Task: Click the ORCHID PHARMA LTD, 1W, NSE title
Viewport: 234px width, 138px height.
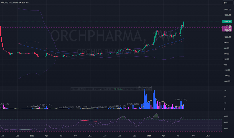Action: tap(15, 3)
